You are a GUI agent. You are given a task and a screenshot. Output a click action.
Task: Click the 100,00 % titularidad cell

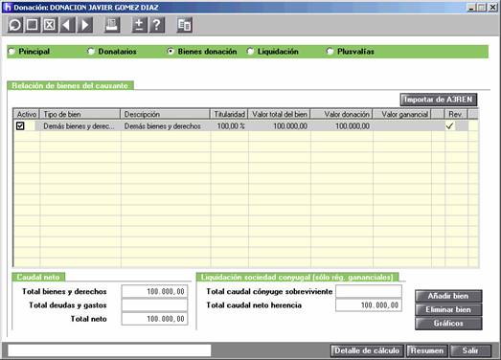coord(229,126)
